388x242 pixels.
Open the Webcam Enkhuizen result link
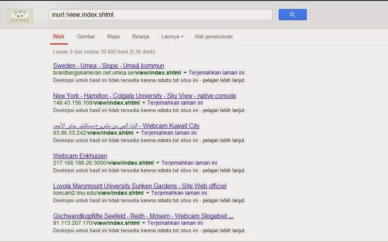(x=80, y=156)
